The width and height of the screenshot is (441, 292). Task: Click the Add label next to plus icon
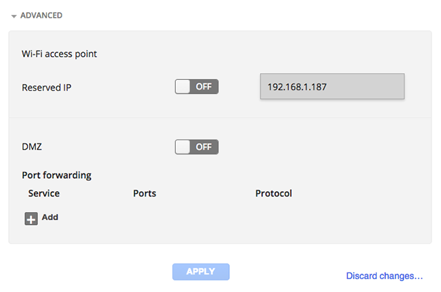point(50,217)
